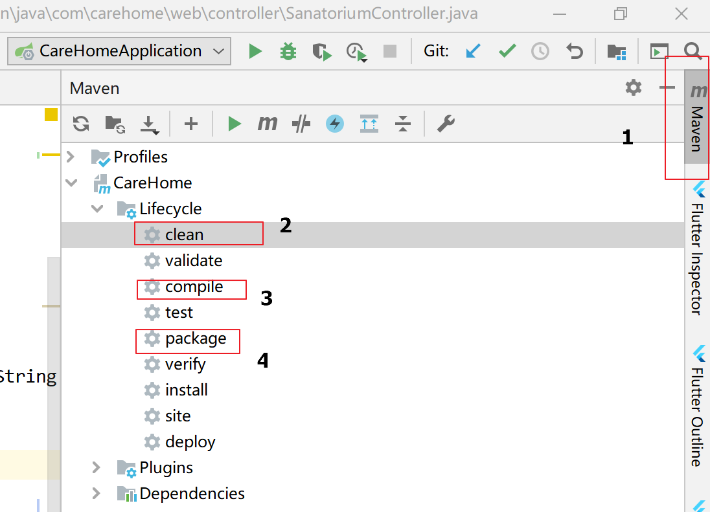The height and width of the screenshot is (512, 710).
Task: Execute Maven Goal with the m icon
Action: [x=267, y=123]
